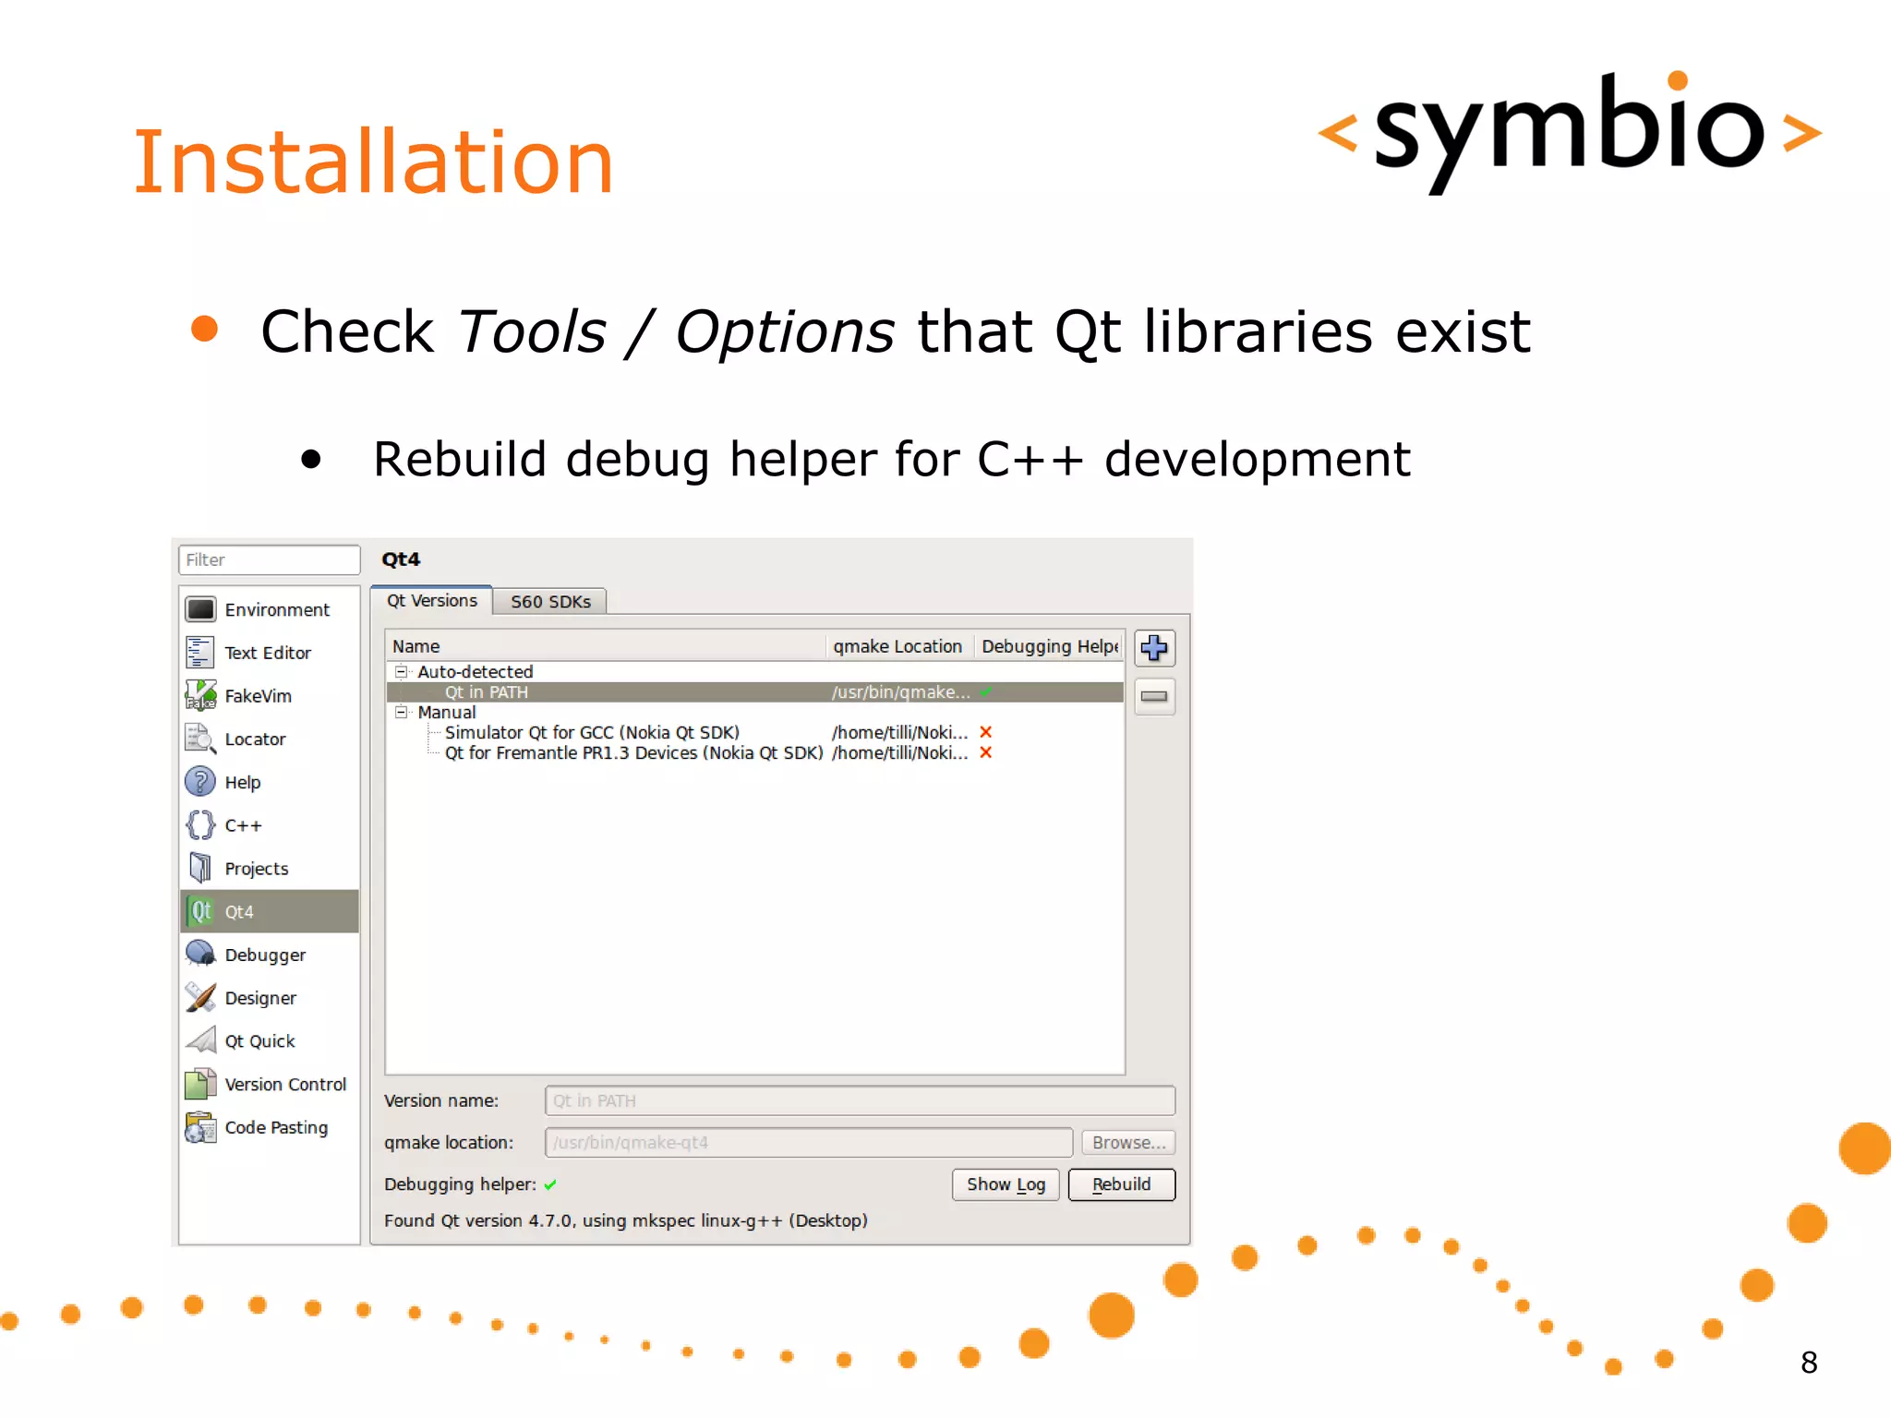Open the Projects category icon
Viewport: 1891px width, 1418px height.
pyautogui.click(x=200, y=868)
